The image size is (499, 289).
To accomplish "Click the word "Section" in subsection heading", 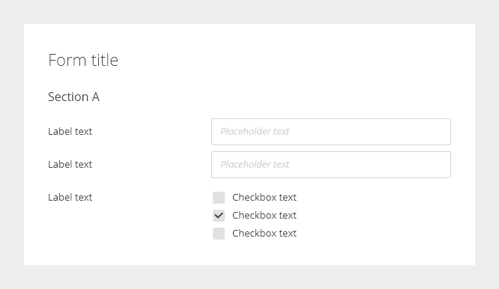I will click(x=68, y=97).
